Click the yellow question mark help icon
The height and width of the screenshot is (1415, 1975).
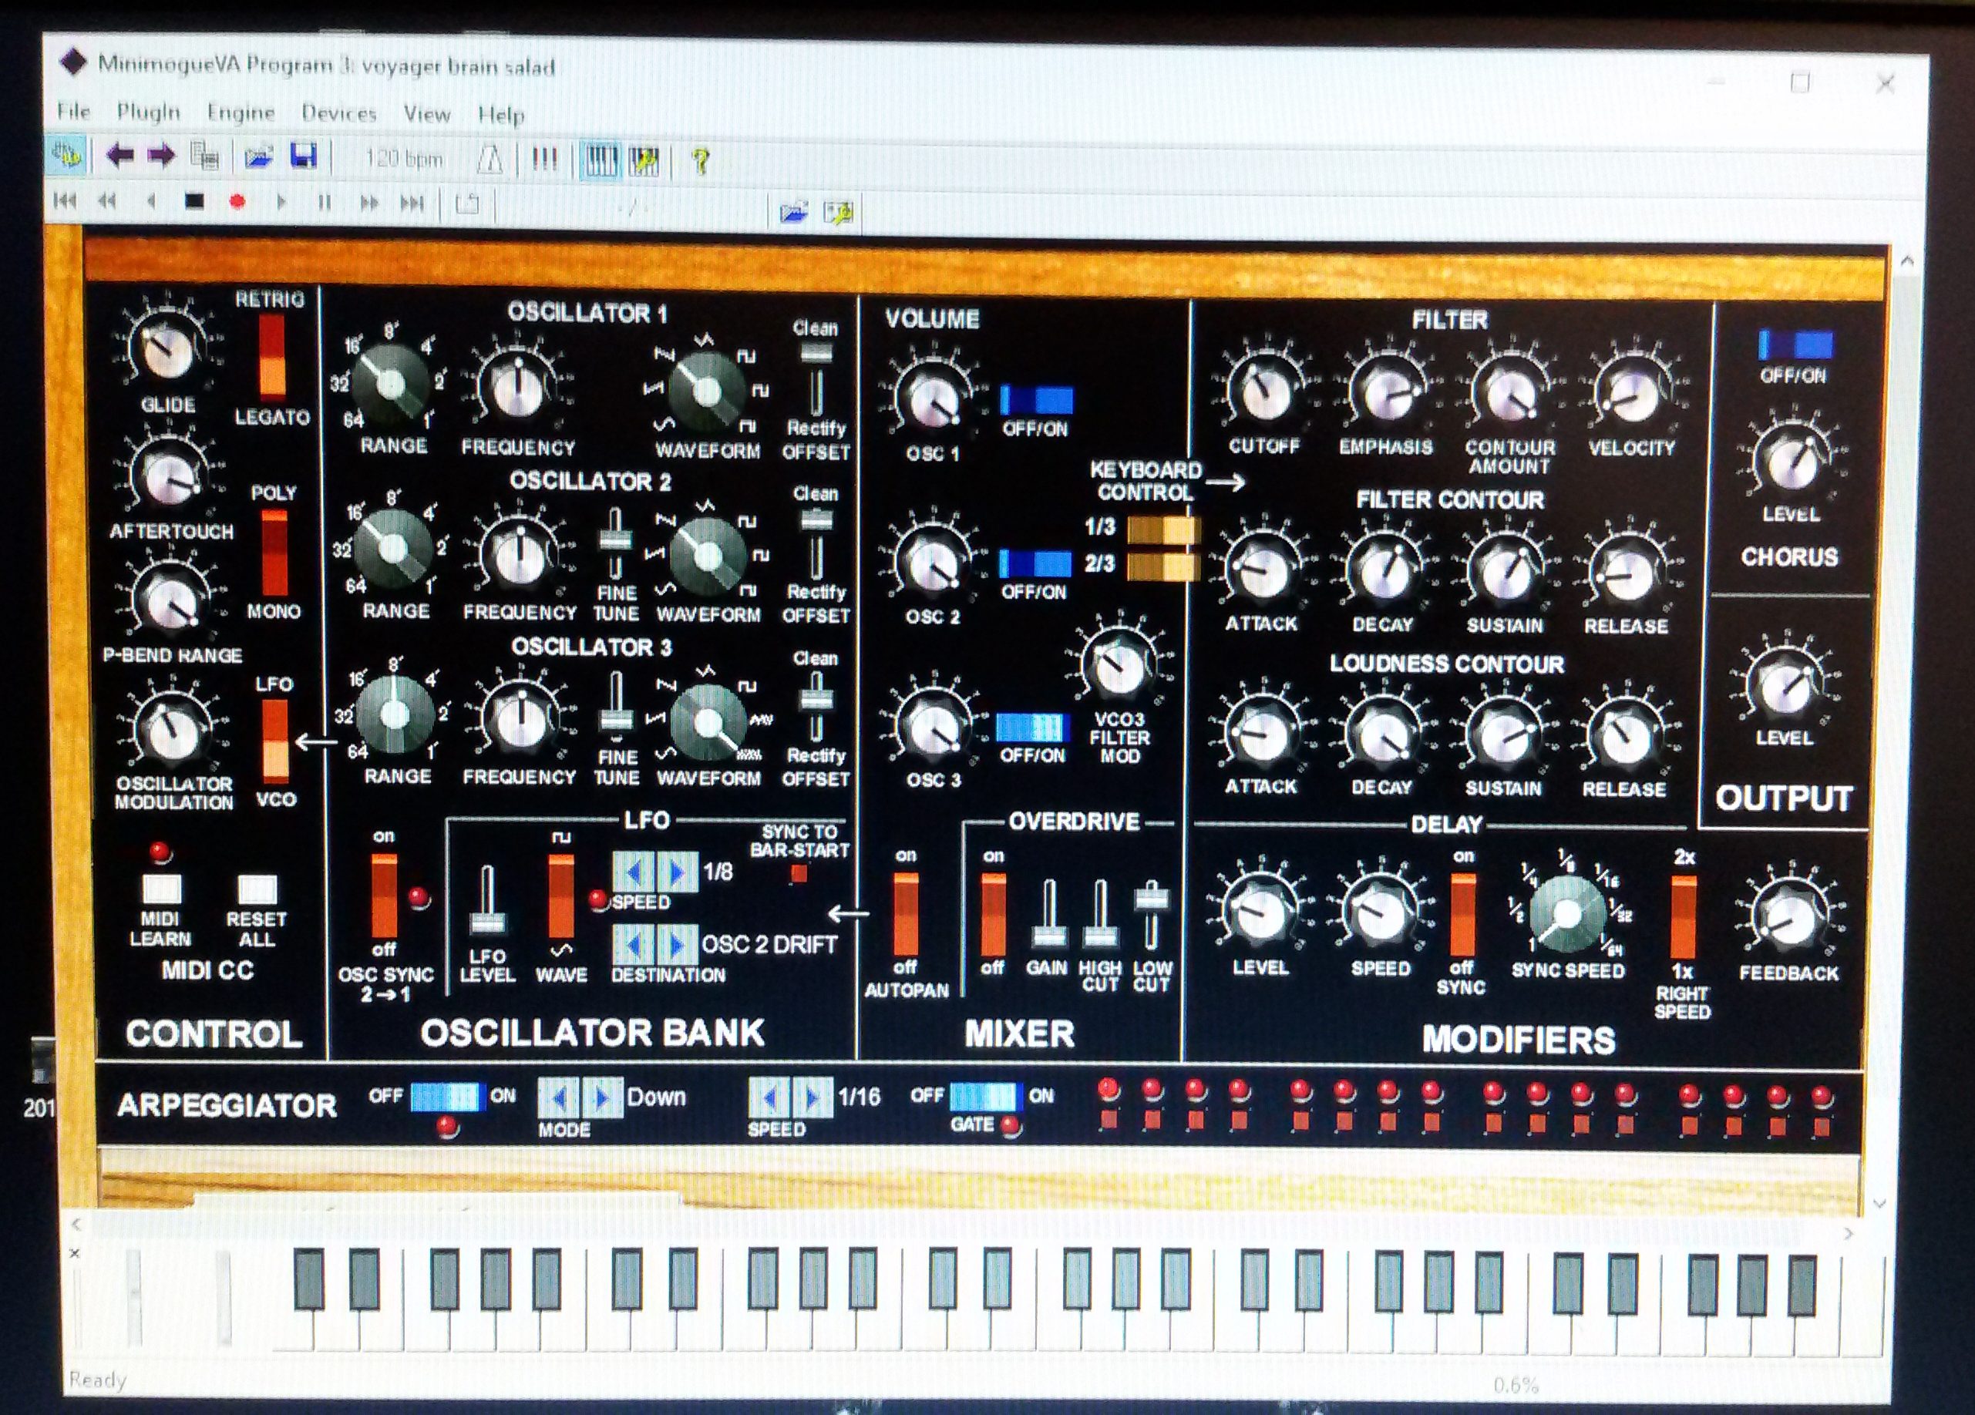pos(700,161)
